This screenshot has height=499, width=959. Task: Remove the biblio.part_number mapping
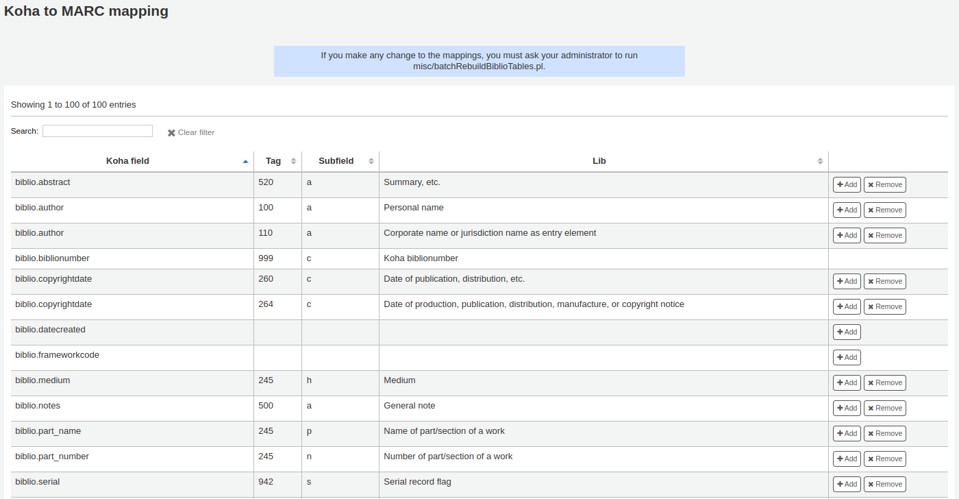(x=884, y=459)
